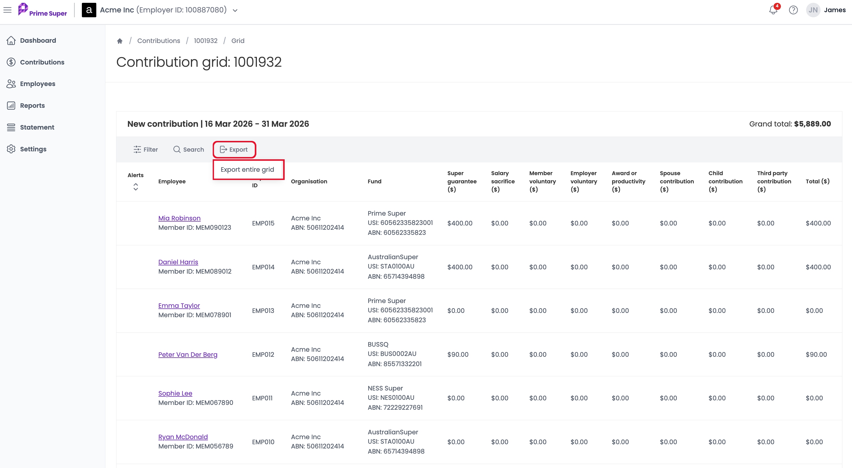Go to the 1001932 breadcrumb
Viewport: 852px width, 468px height.
click(206, 41)
